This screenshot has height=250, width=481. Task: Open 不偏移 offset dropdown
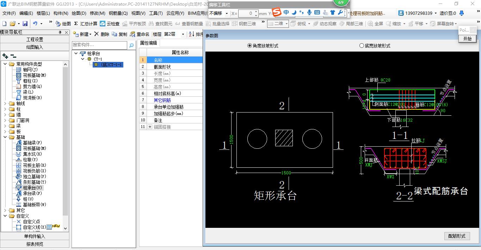pyautogui.click(x=227, y=13)
